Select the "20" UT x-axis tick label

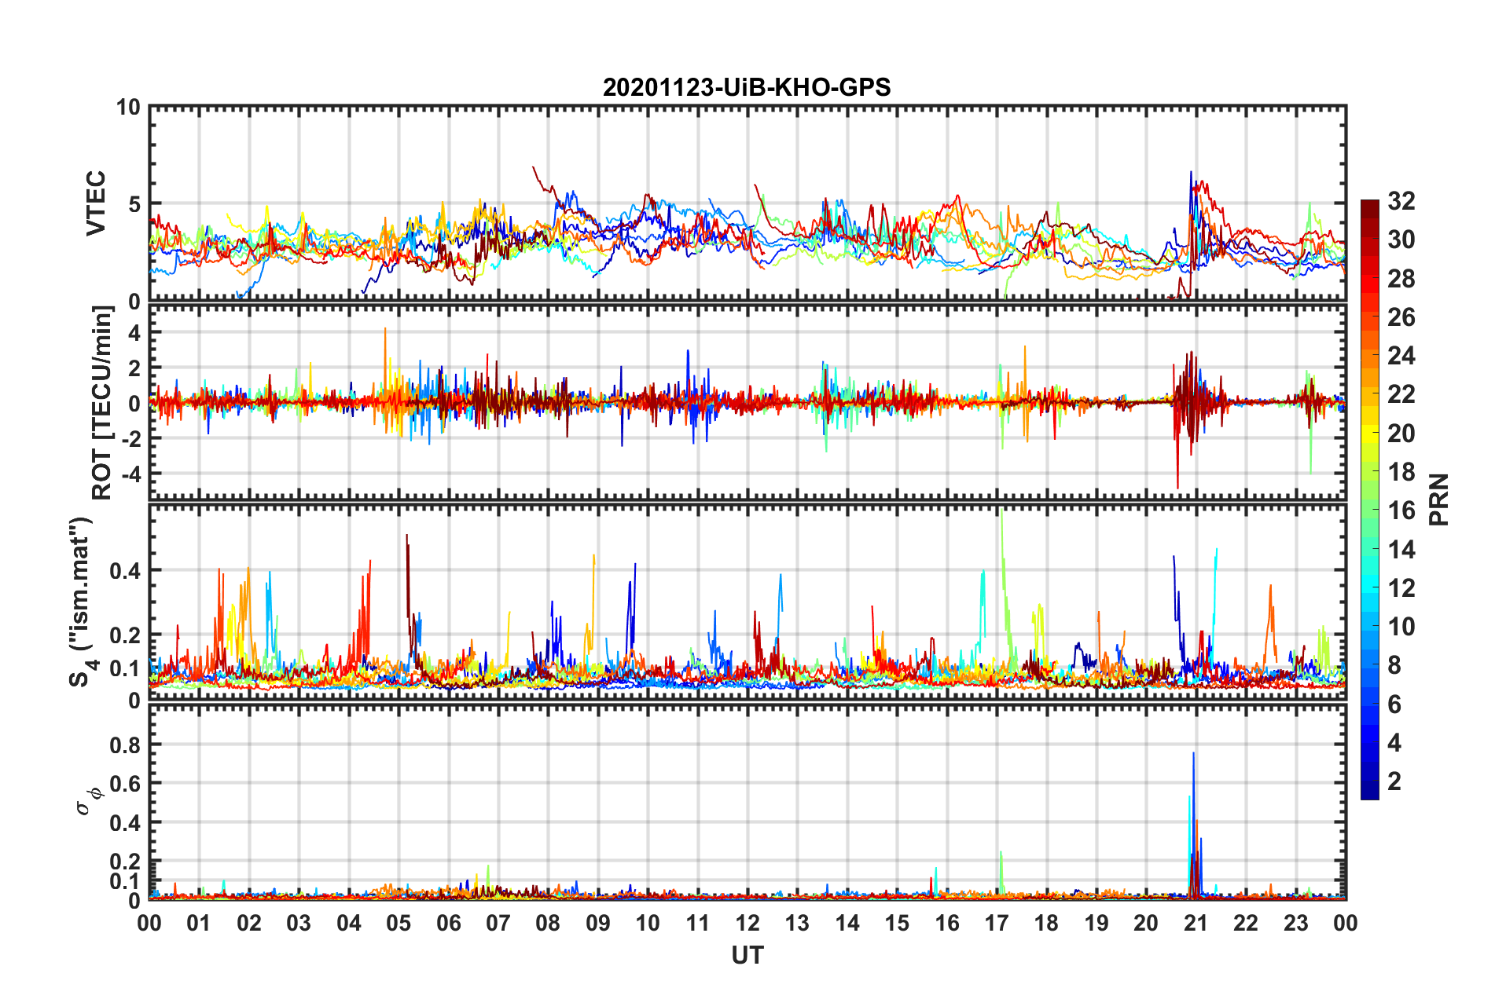[1146, 923]
